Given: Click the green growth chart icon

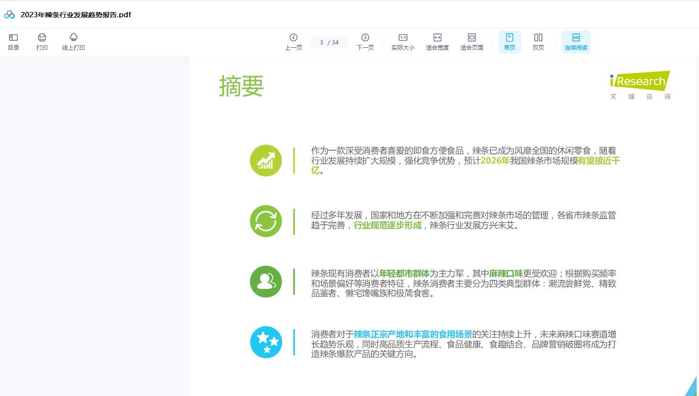Looking at the screenshot, I should tap(266, 161).
